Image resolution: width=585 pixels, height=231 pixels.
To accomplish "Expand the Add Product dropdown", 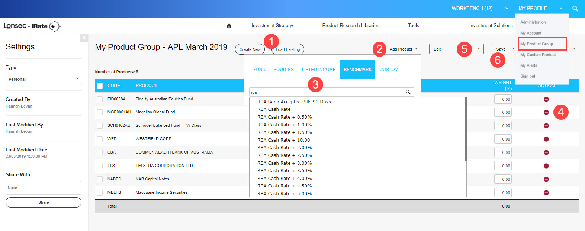I will pyautogui.click(x=404, y=49).
